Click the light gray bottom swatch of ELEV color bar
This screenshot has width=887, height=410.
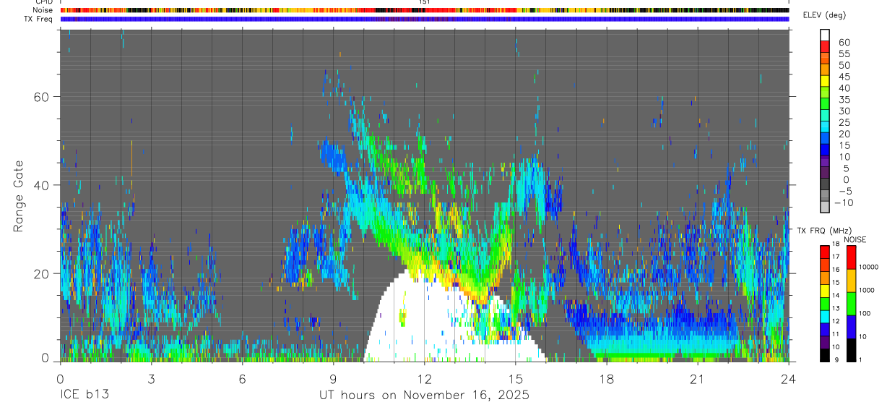(825, 207)
